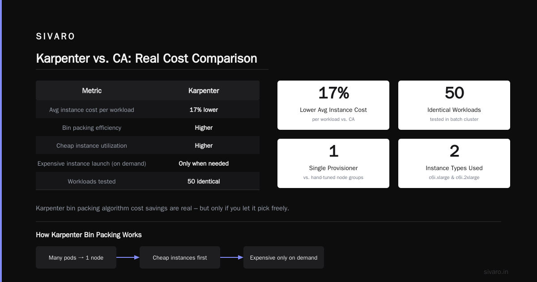Click 'per workload vs. CA' caption
Image resolution: width=537 pixels, height=282 pixels.
pyautogui.click(x=333, y=119)
